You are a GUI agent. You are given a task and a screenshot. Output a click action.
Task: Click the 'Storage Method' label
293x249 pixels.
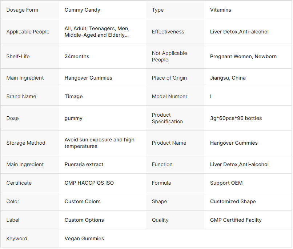pos(26,143)
